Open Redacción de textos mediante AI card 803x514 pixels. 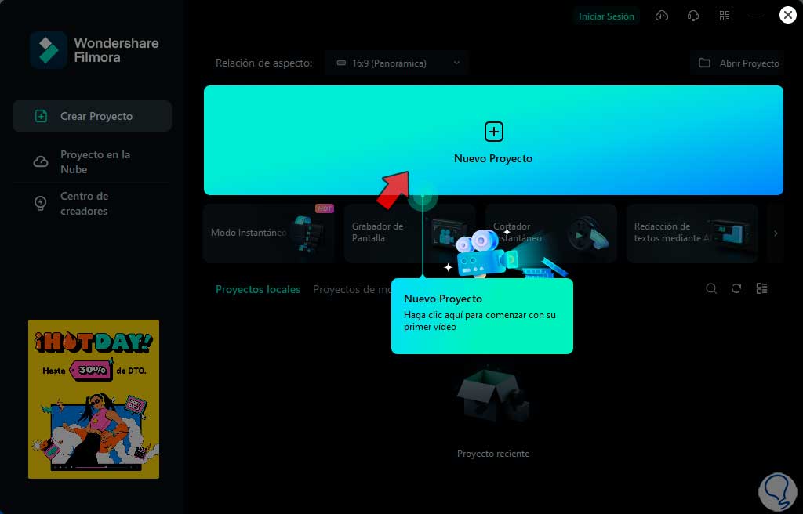point(692,233)
